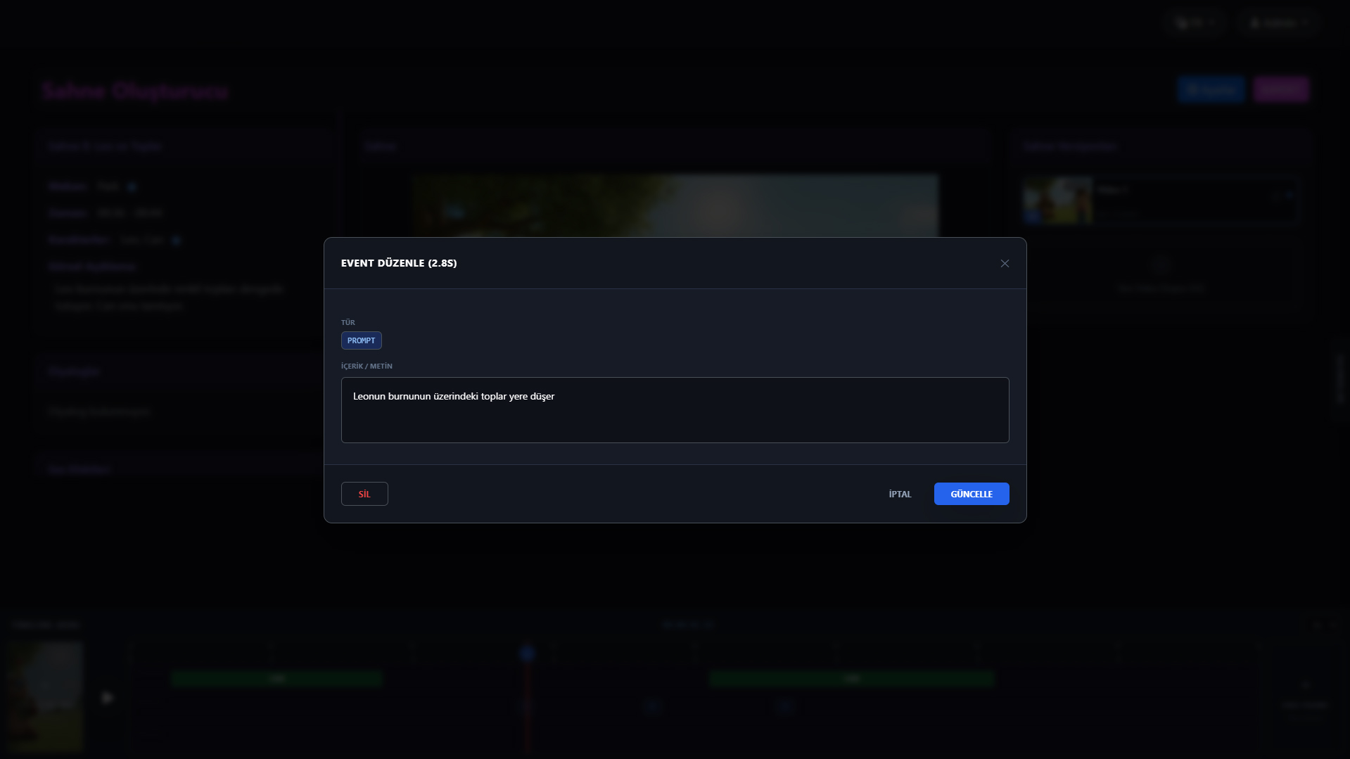This screenshot has height=759, width=1350.
Task: Select the second green clip on the timeline
Action: coord(851,679)
